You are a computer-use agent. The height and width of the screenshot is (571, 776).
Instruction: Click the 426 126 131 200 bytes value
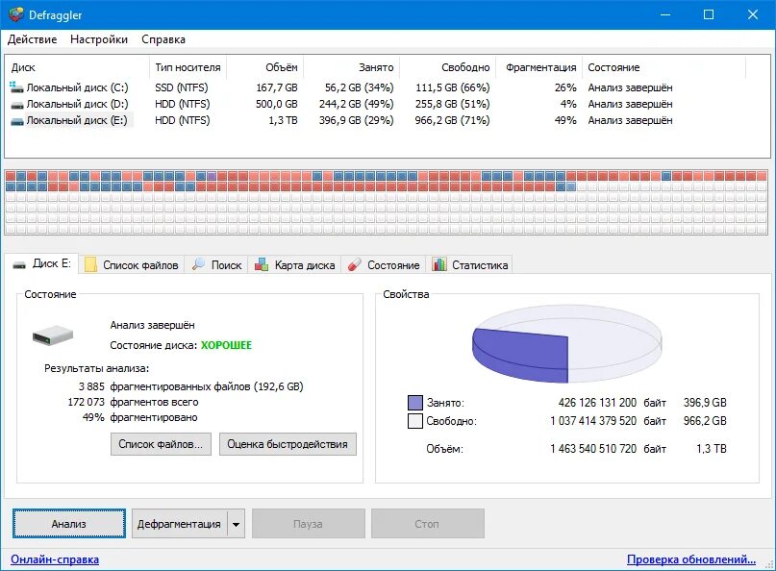point(597,402)
